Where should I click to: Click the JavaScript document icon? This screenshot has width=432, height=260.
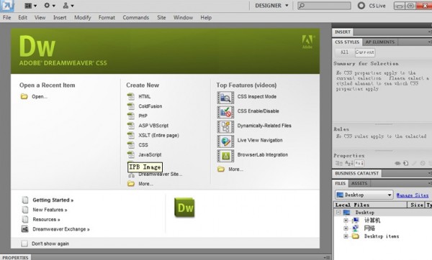[x=131, y=154]
